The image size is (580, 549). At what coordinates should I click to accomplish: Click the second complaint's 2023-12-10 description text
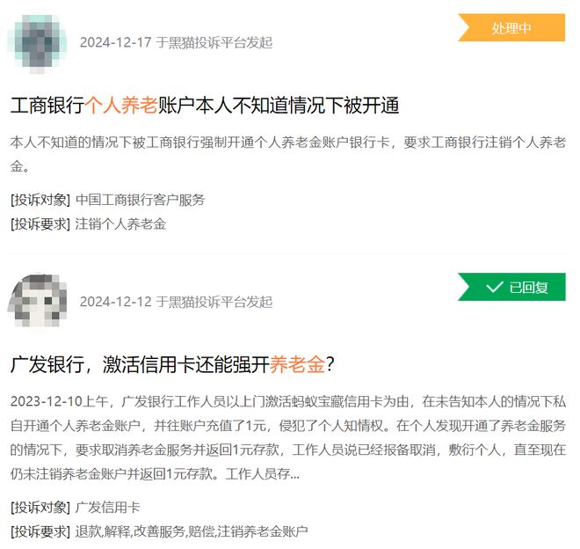(x=288, y=437)
